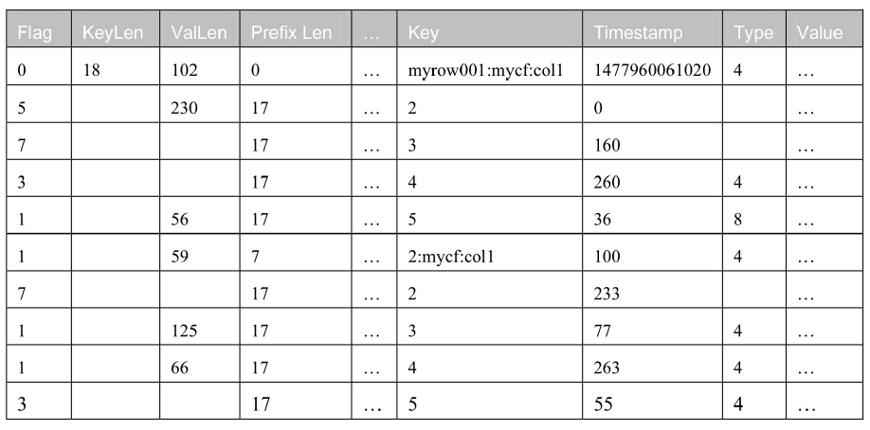Select the timestamp 233 cell
Viewport: 870px width, 430px height.
(652, 290)
